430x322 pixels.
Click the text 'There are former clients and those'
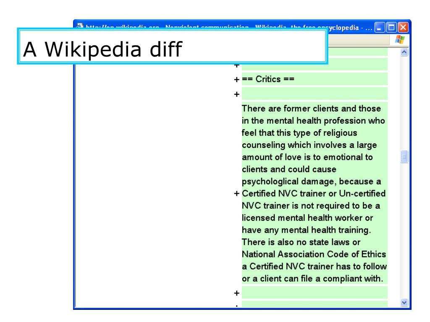pos(311,109)
